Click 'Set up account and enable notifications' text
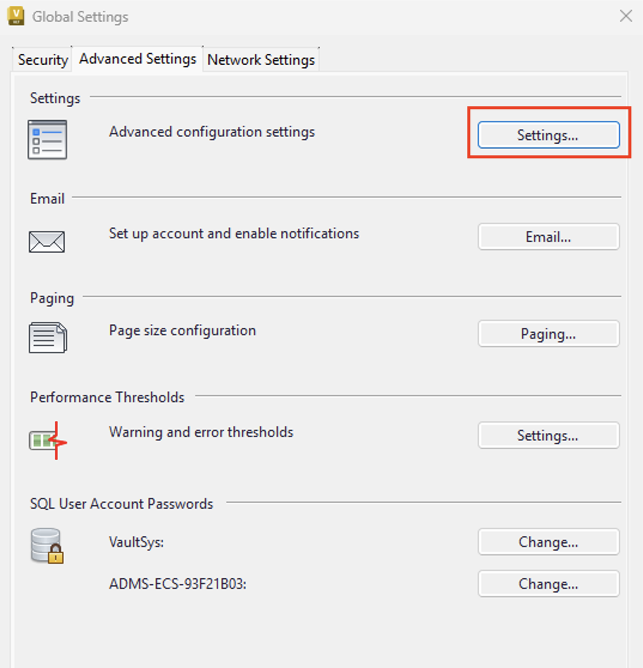This screenshot has height=668, width=643. point(234,233)
